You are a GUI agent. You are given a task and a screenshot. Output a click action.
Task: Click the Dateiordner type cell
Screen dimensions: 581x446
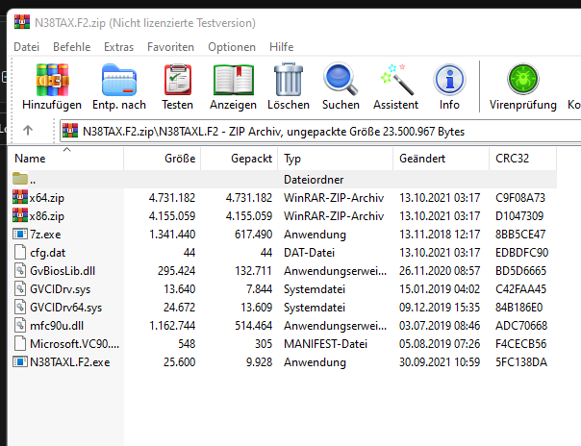(x=314, y=180)
